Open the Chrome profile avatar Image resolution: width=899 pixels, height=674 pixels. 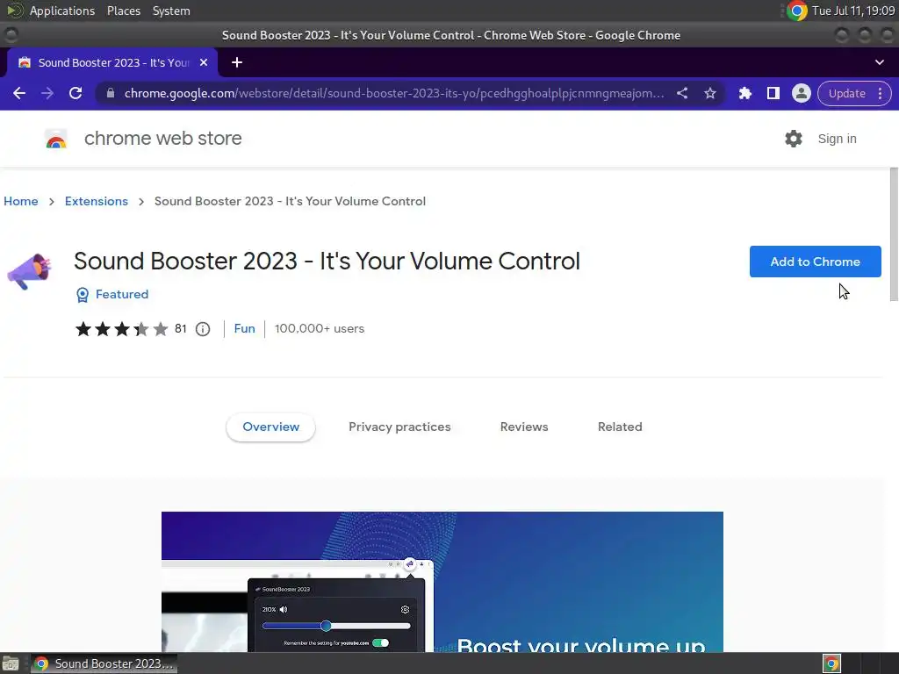click(x=801, y=93)
